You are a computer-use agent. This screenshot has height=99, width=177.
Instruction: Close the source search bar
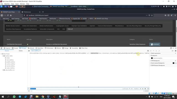(x=148, y=89)
